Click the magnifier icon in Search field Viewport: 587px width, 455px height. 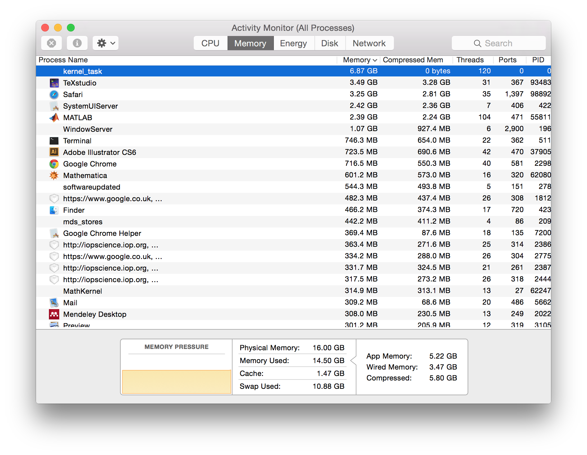click(x=478, y=43)
